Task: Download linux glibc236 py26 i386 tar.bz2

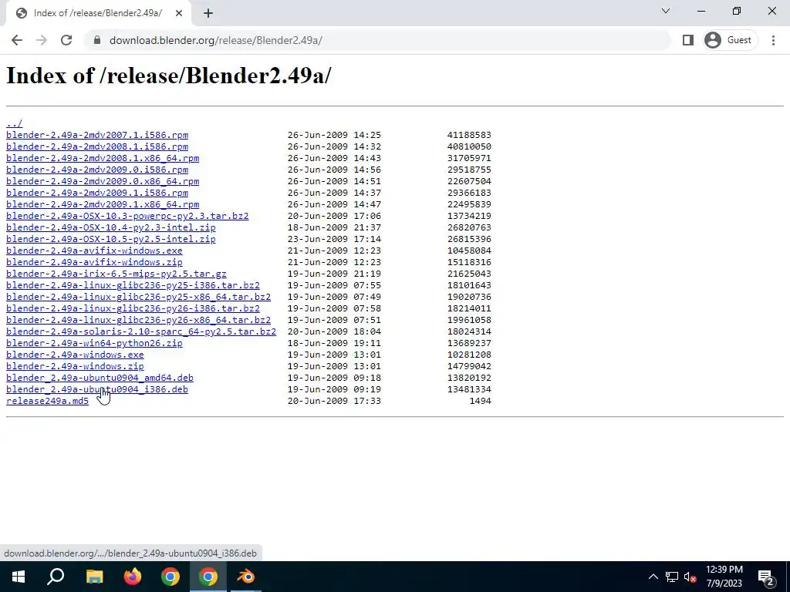Action: coord(133,308)
